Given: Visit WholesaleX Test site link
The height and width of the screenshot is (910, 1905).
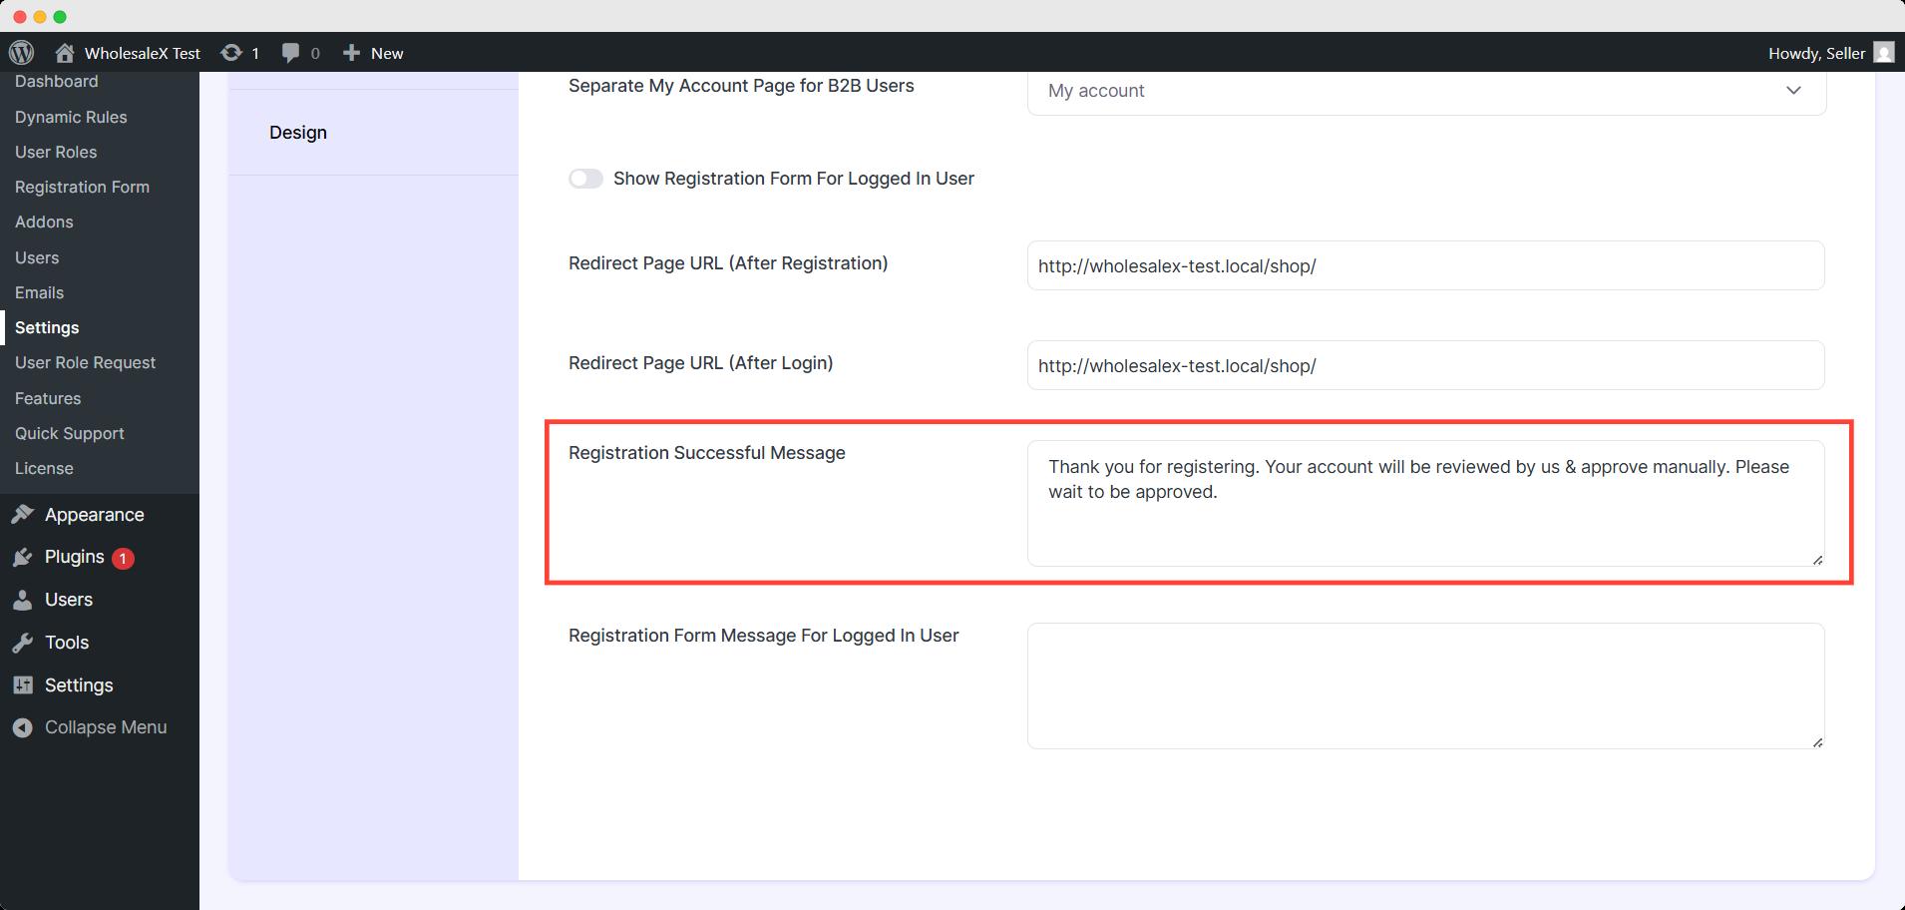Looking at the screenshot, I should (x=143, y=53).
